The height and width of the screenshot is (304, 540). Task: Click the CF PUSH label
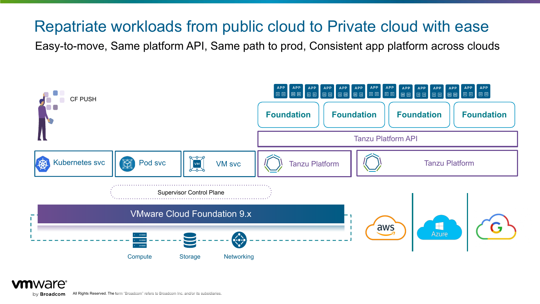(x=83, y=99)
